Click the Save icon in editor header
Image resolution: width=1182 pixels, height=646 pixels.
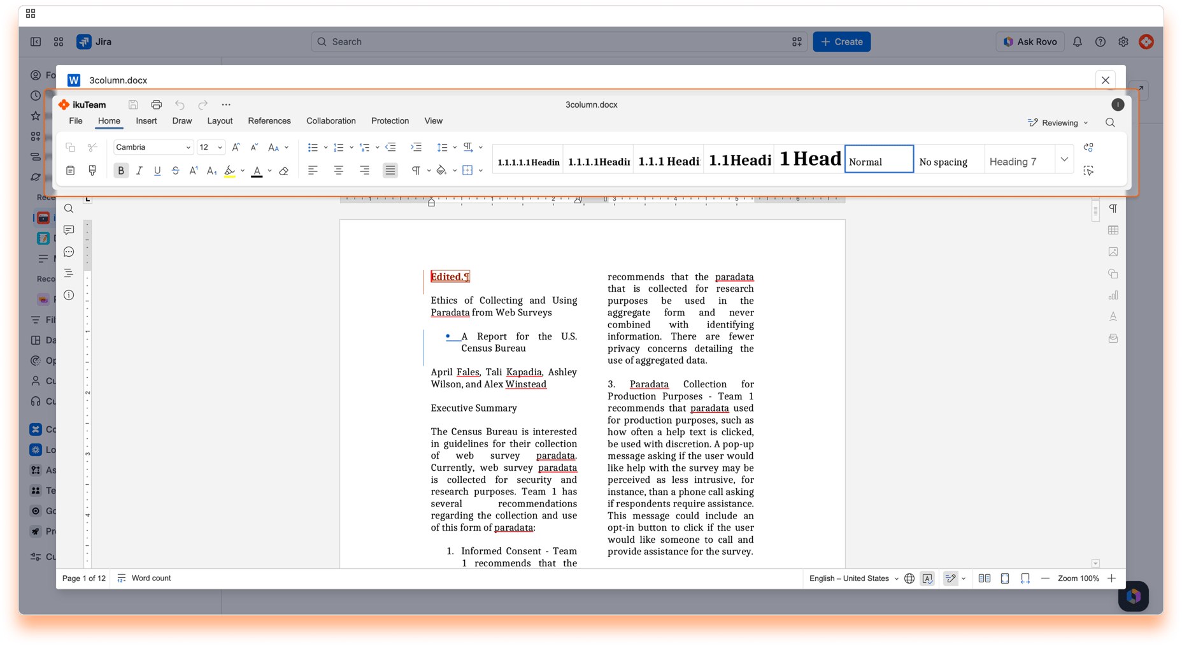[133, 104]
